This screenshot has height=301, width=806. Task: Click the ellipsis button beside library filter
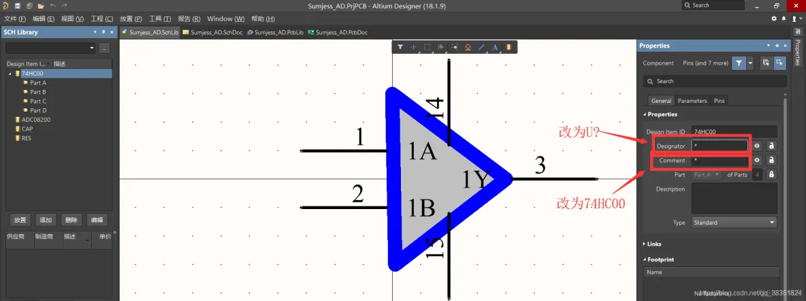coord(104,48)
